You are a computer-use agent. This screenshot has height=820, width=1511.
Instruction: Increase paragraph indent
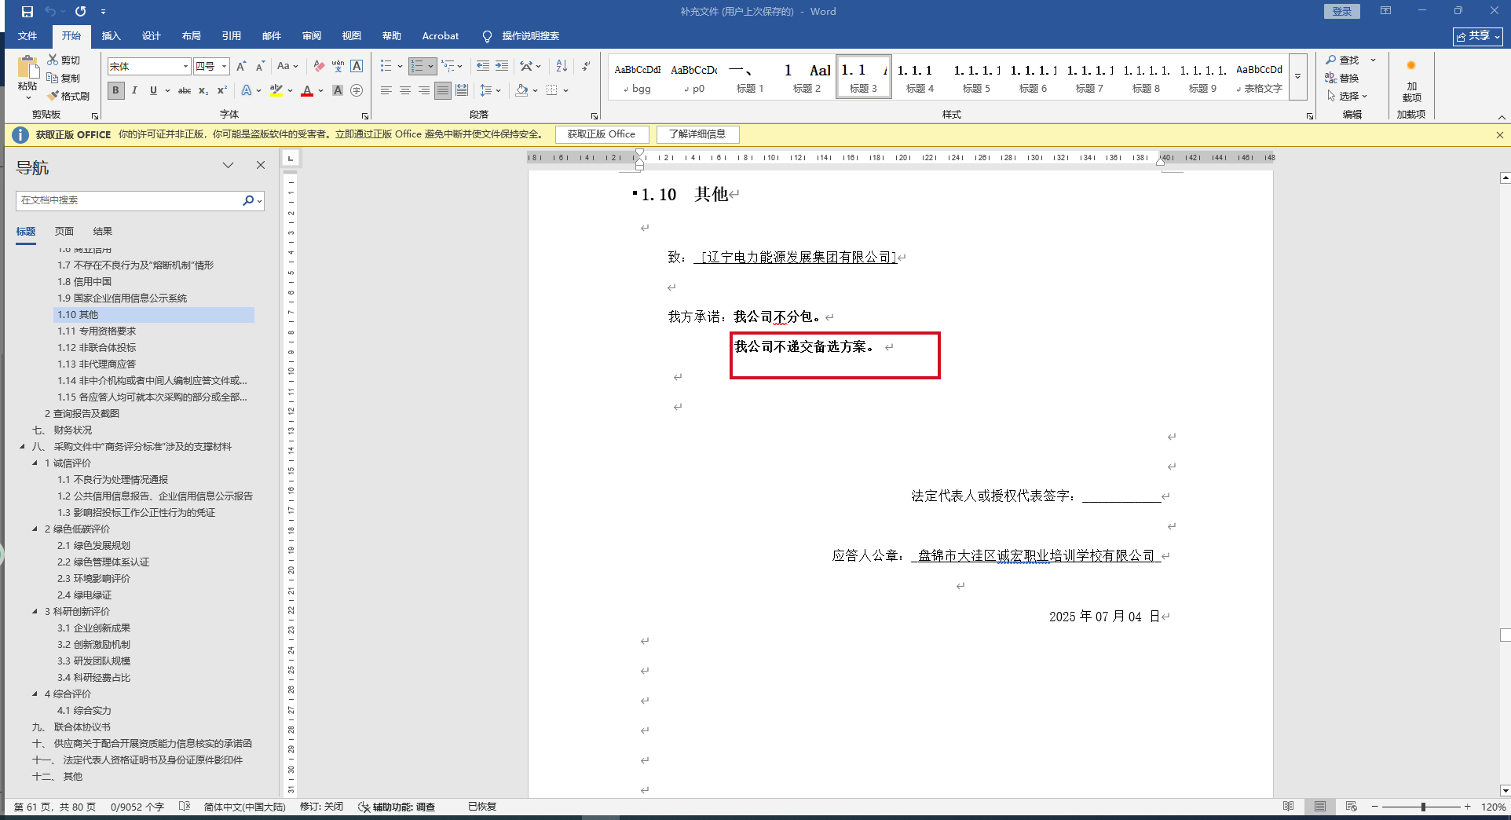[x=502, y=67]
